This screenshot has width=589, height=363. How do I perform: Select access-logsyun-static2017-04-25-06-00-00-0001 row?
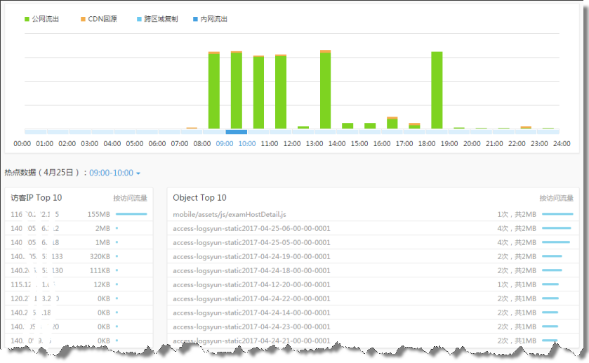point(251,228)
